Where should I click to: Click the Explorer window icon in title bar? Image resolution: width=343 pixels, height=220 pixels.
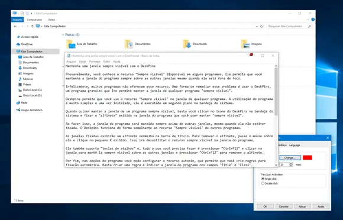point(15,14)
